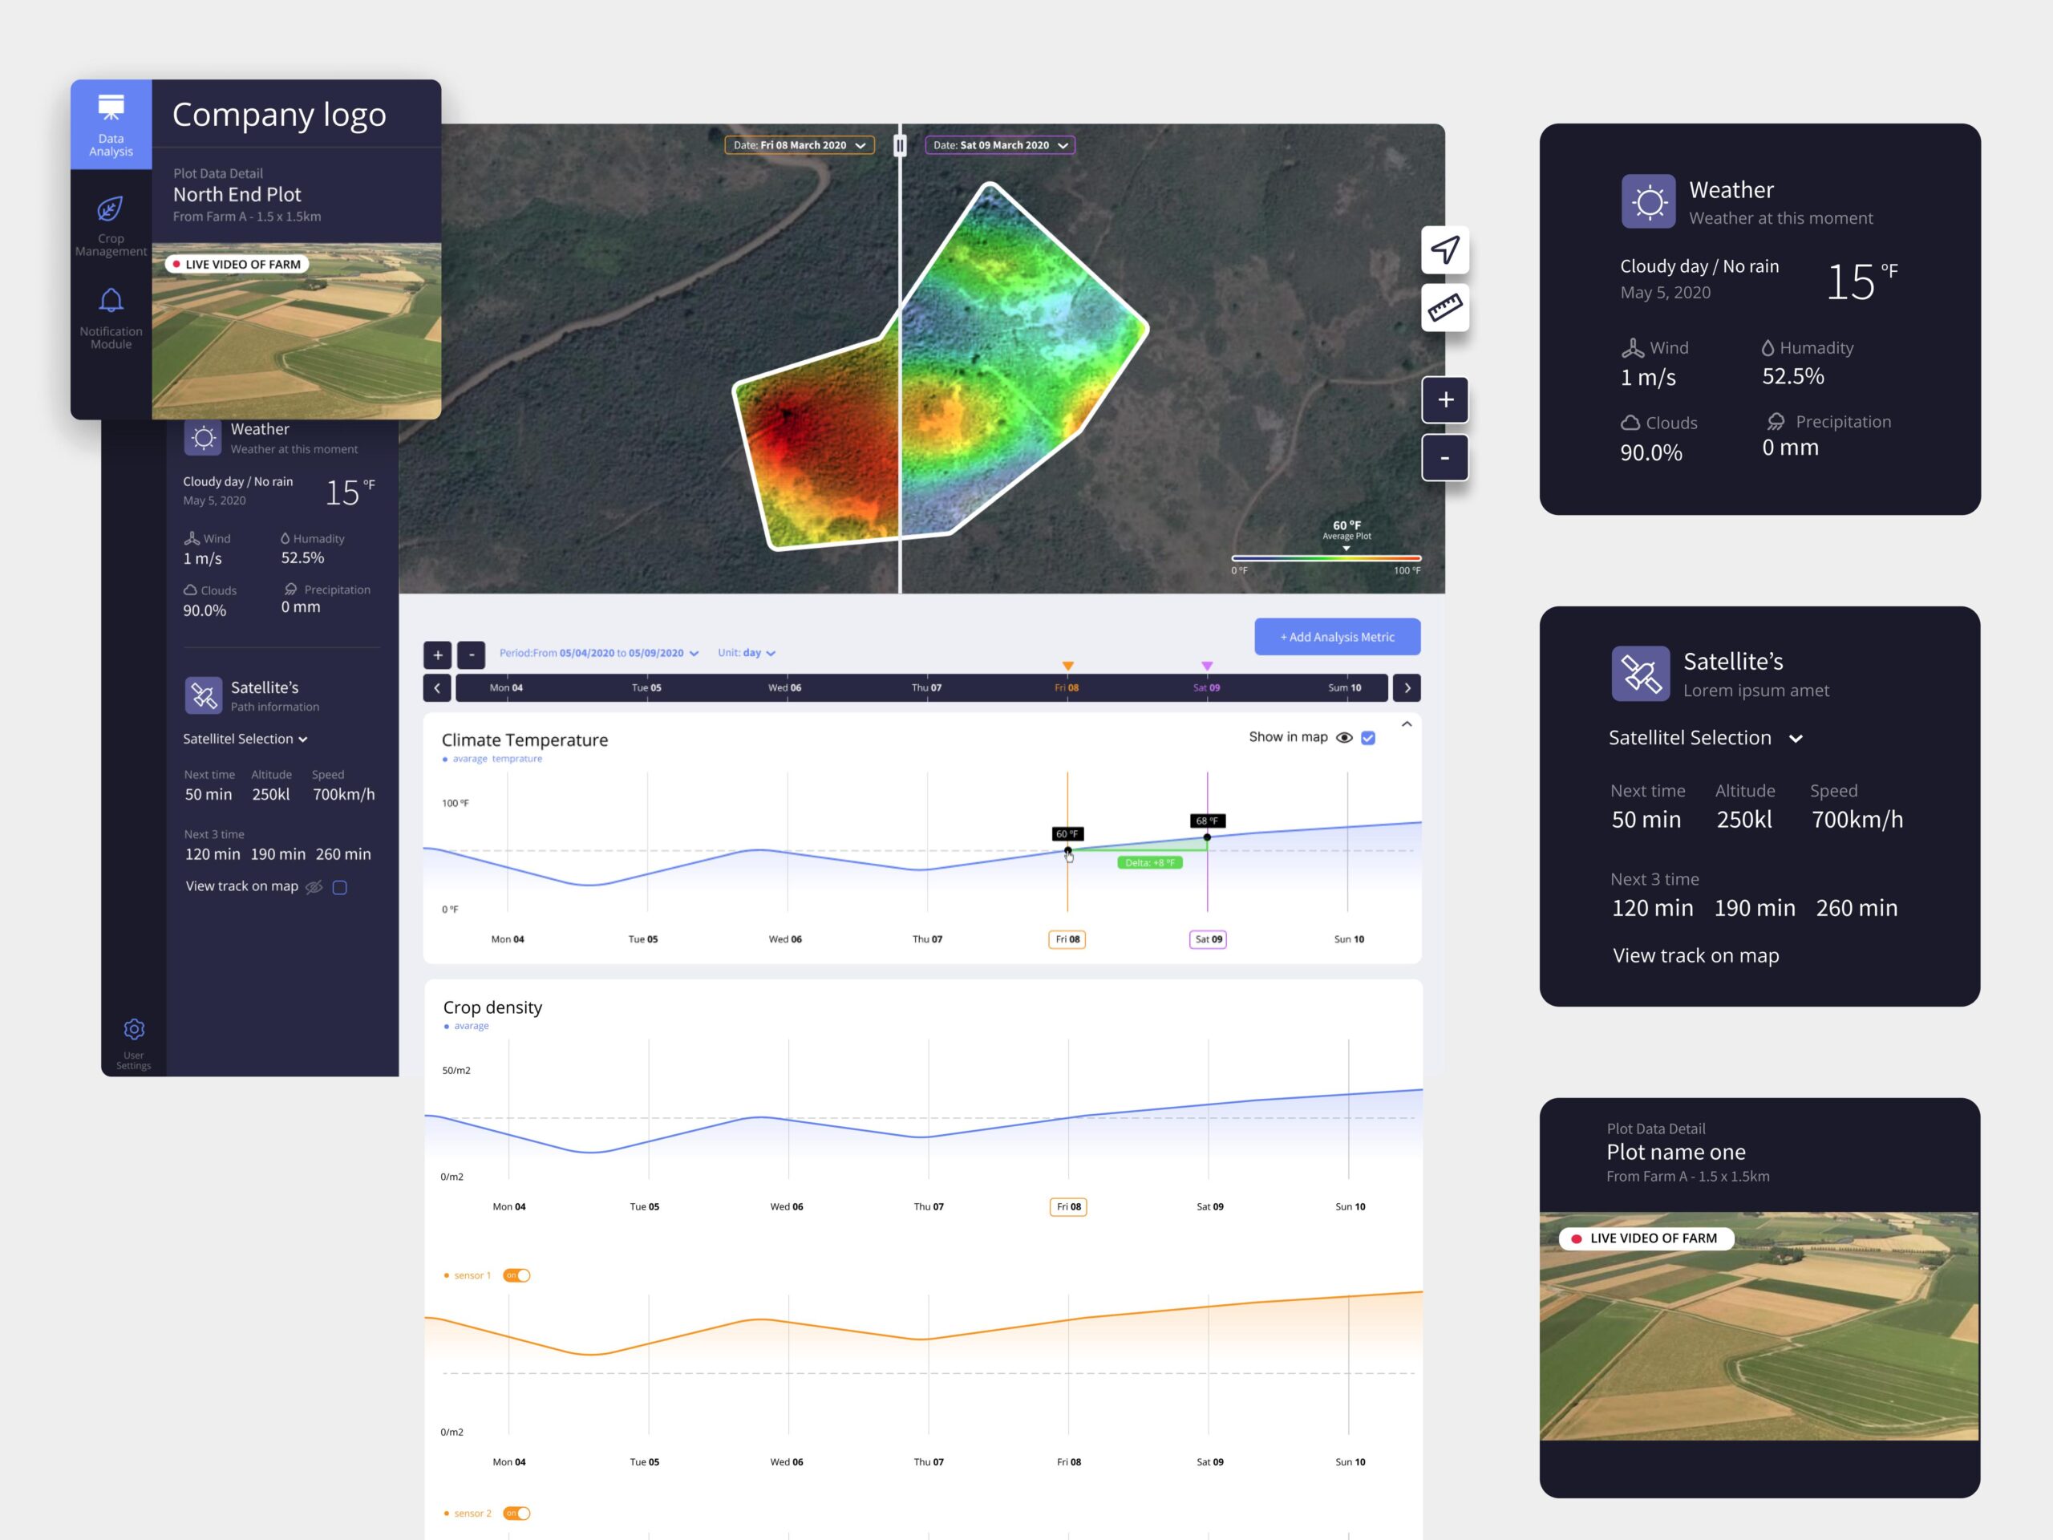Click the Add Analysis Metric button

[1337, 637]
